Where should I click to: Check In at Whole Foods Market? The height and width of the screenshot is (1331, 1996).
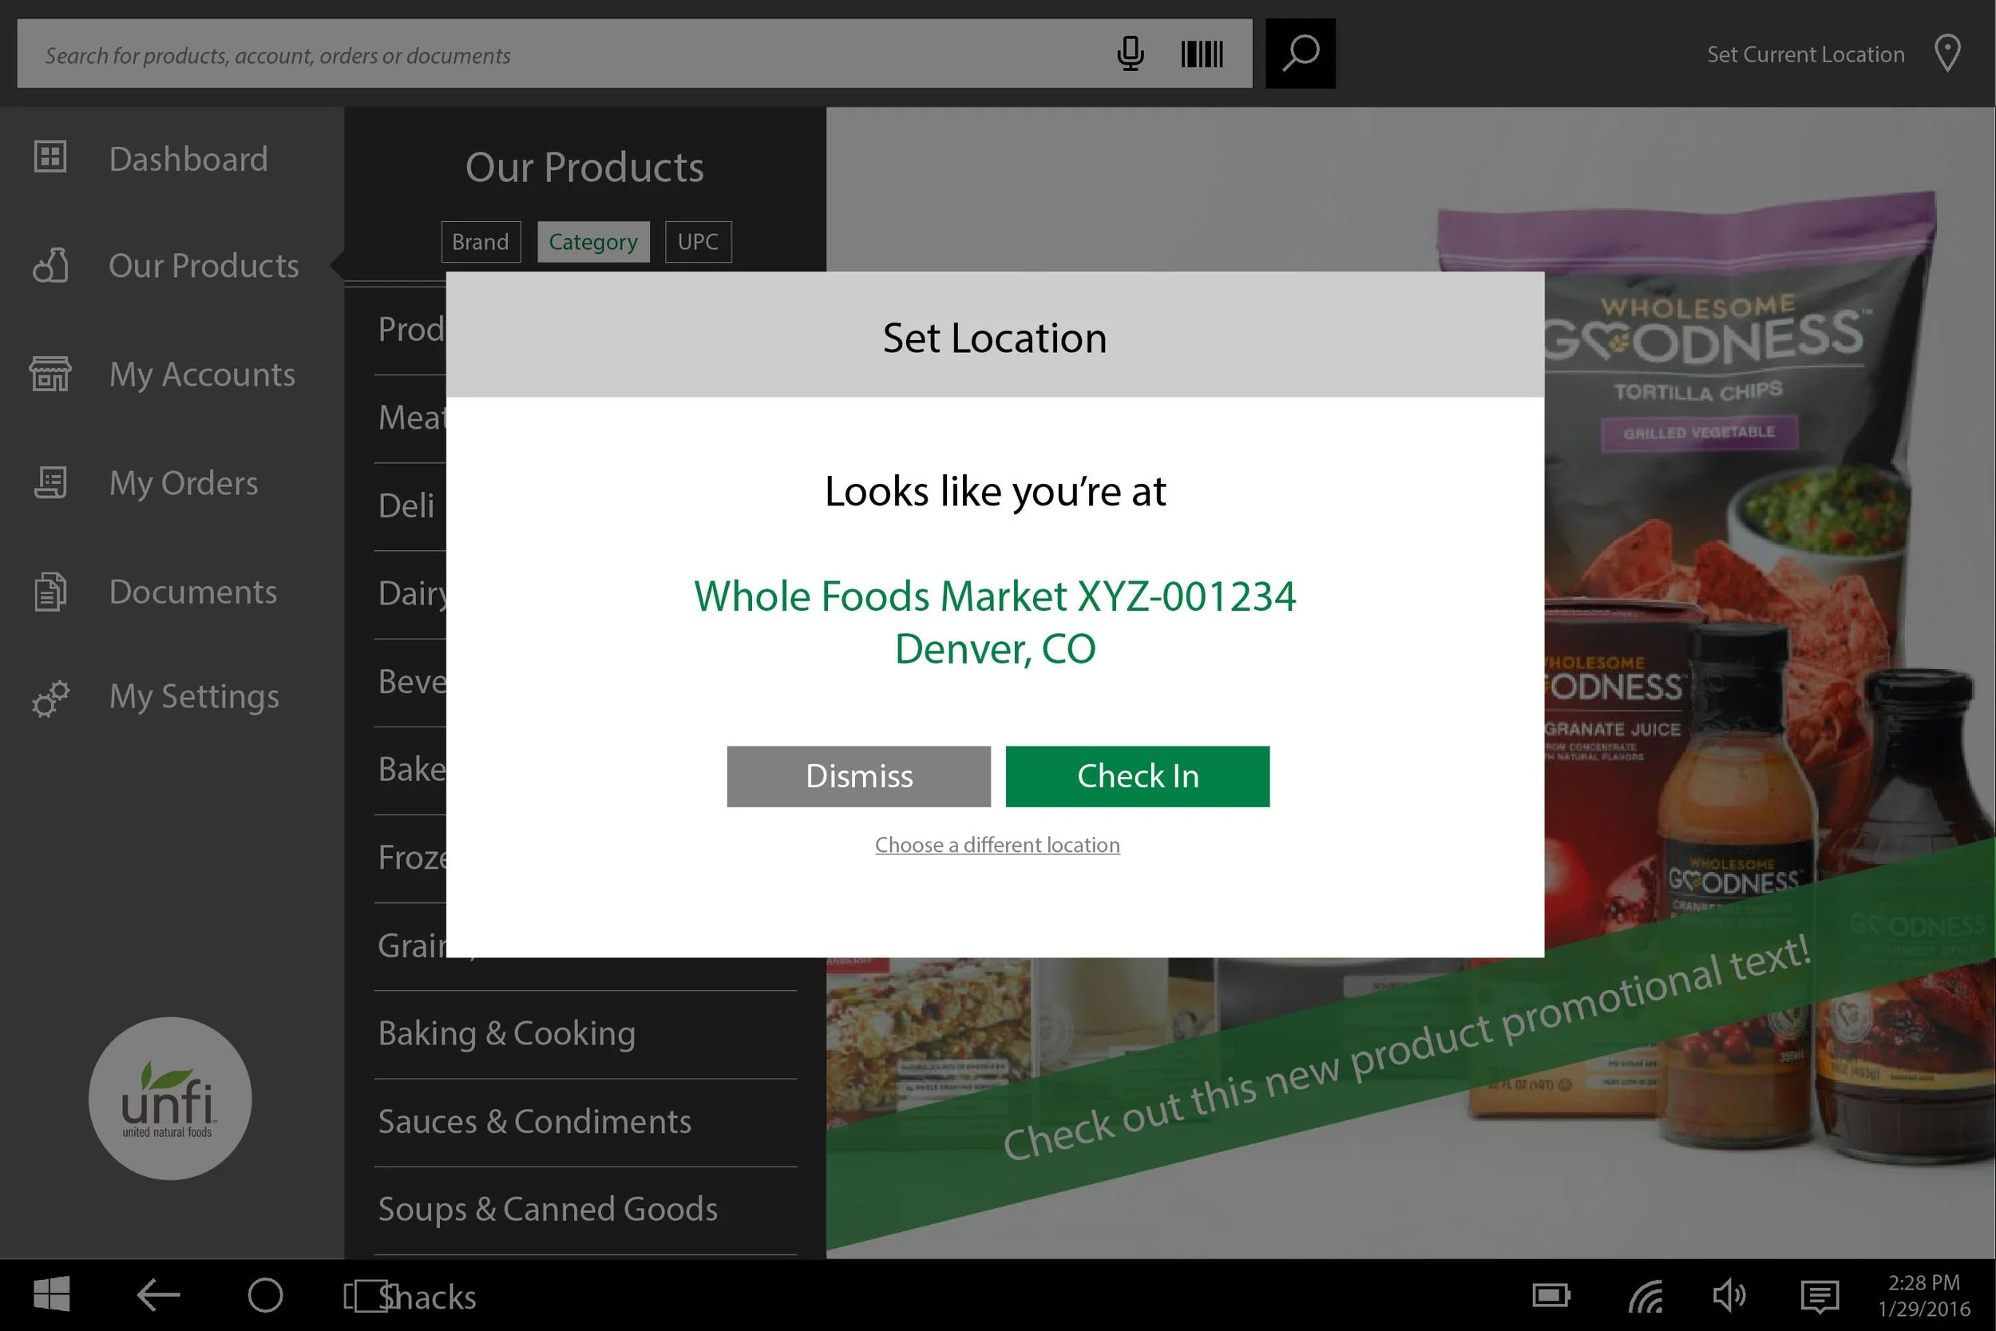click(1137, 775)
